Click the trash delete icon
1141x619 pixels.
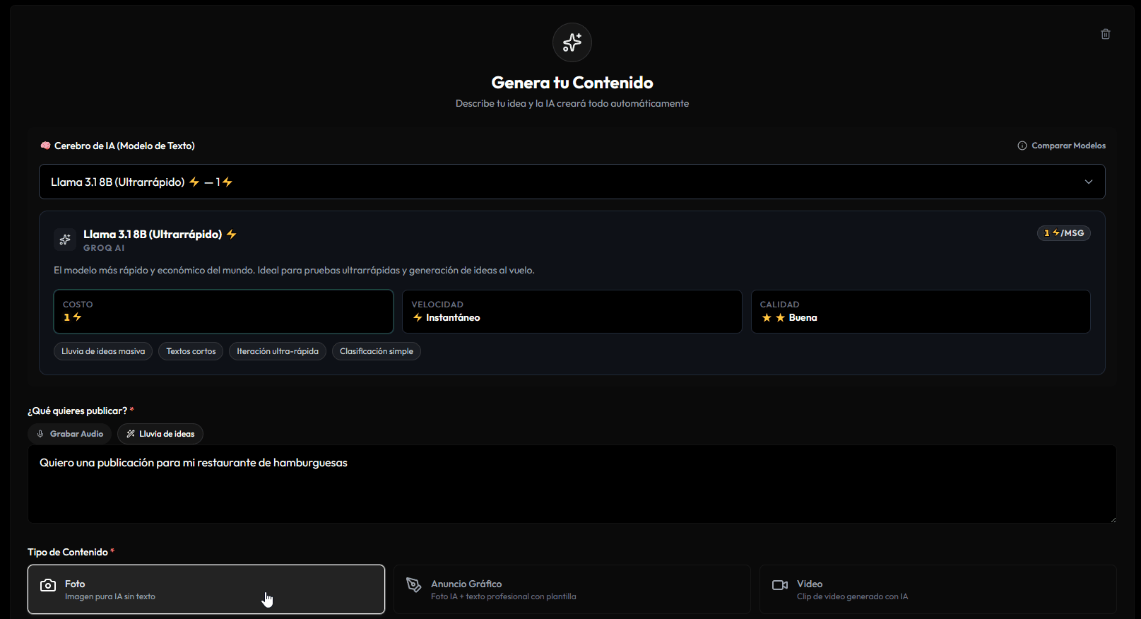click(1106, 34)
